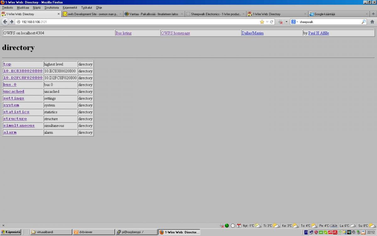The height and width of the screenshot is (236, 377).
Task: Close the add-on bar with the x
Action: (3, 225)
